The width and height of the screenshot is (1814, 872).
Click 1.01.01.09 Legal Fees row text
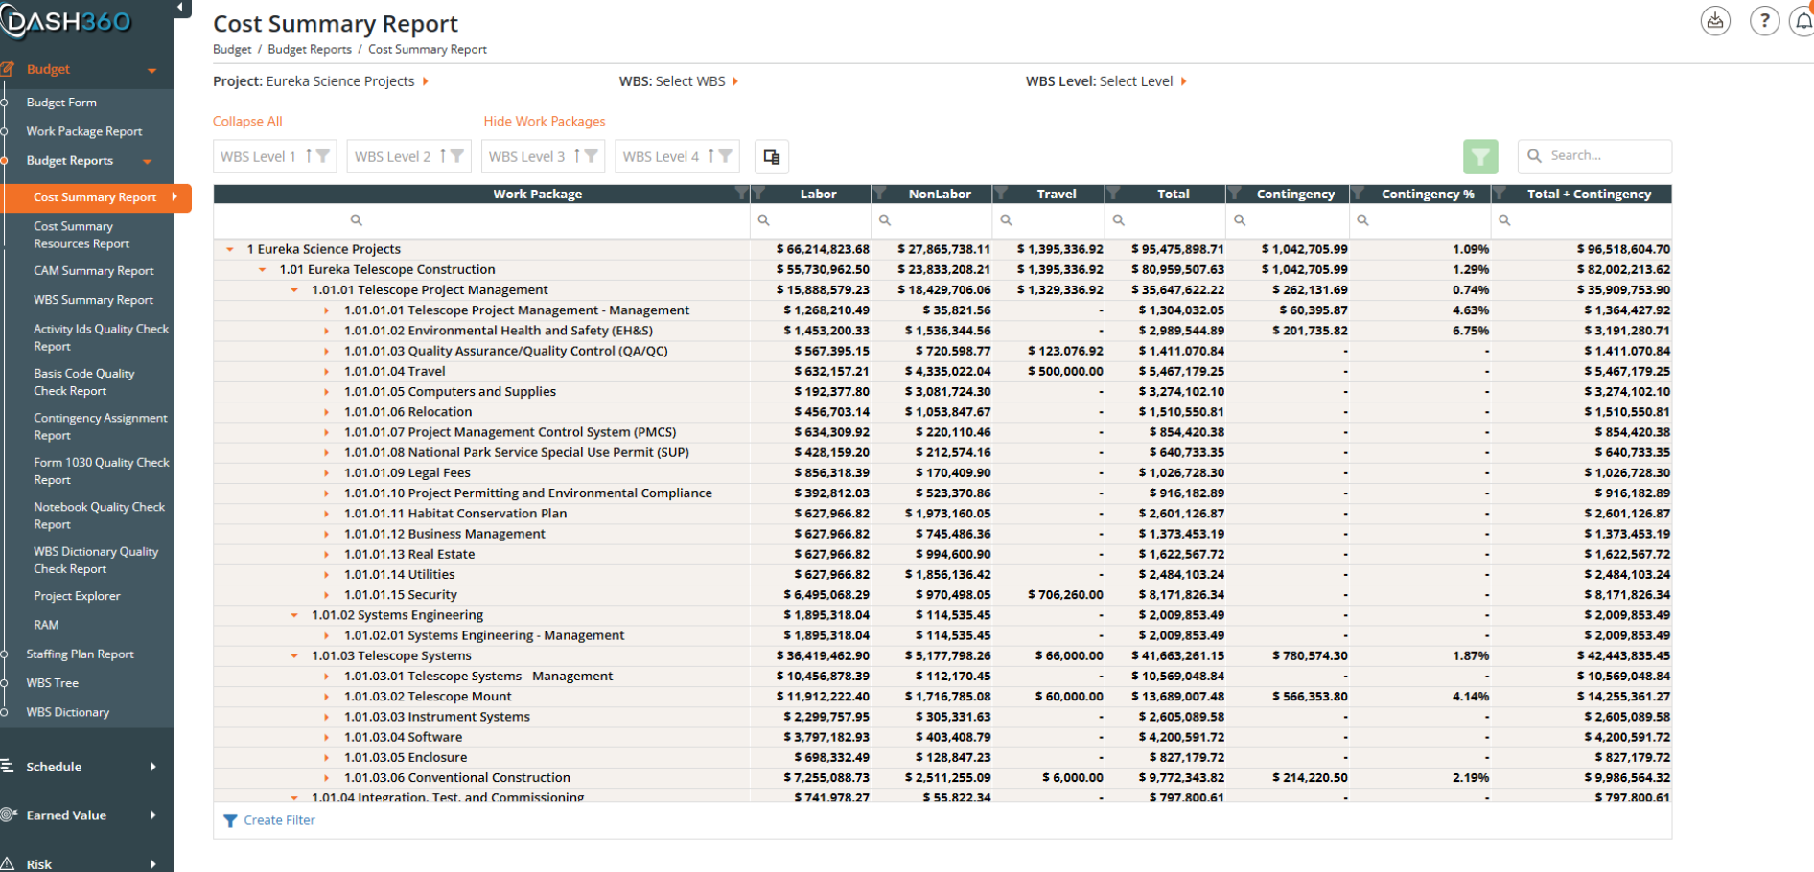point(407,473)
